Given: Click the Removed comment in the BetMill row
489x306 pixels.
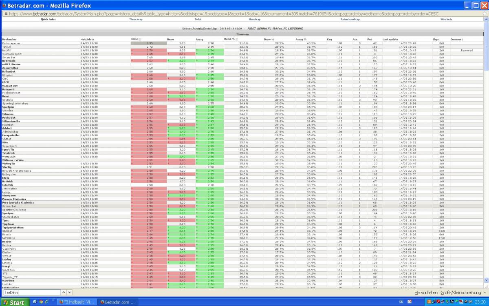Looking at the screenshot, I should tap(467, 50).
